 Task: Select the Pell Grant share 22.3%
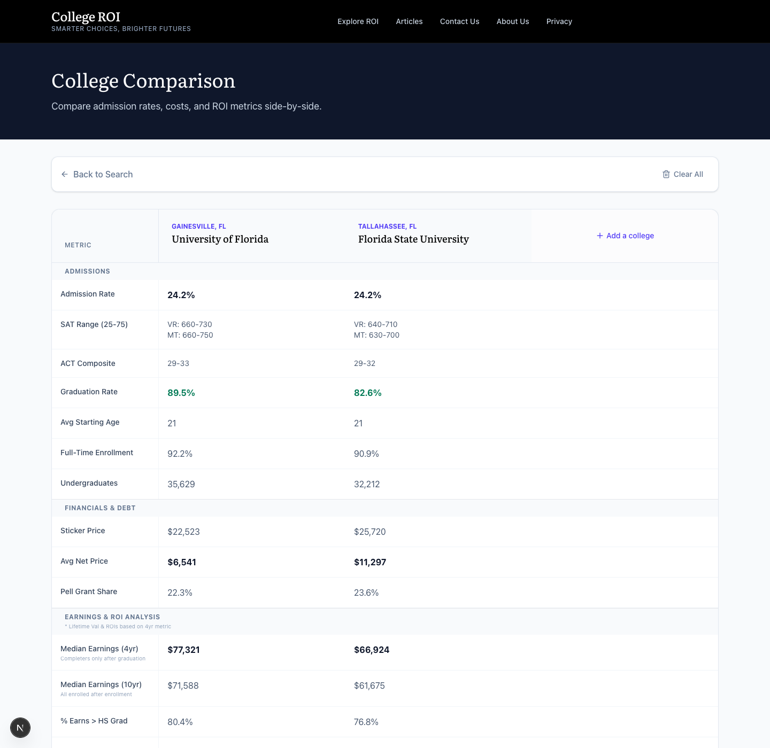point(180,593)
